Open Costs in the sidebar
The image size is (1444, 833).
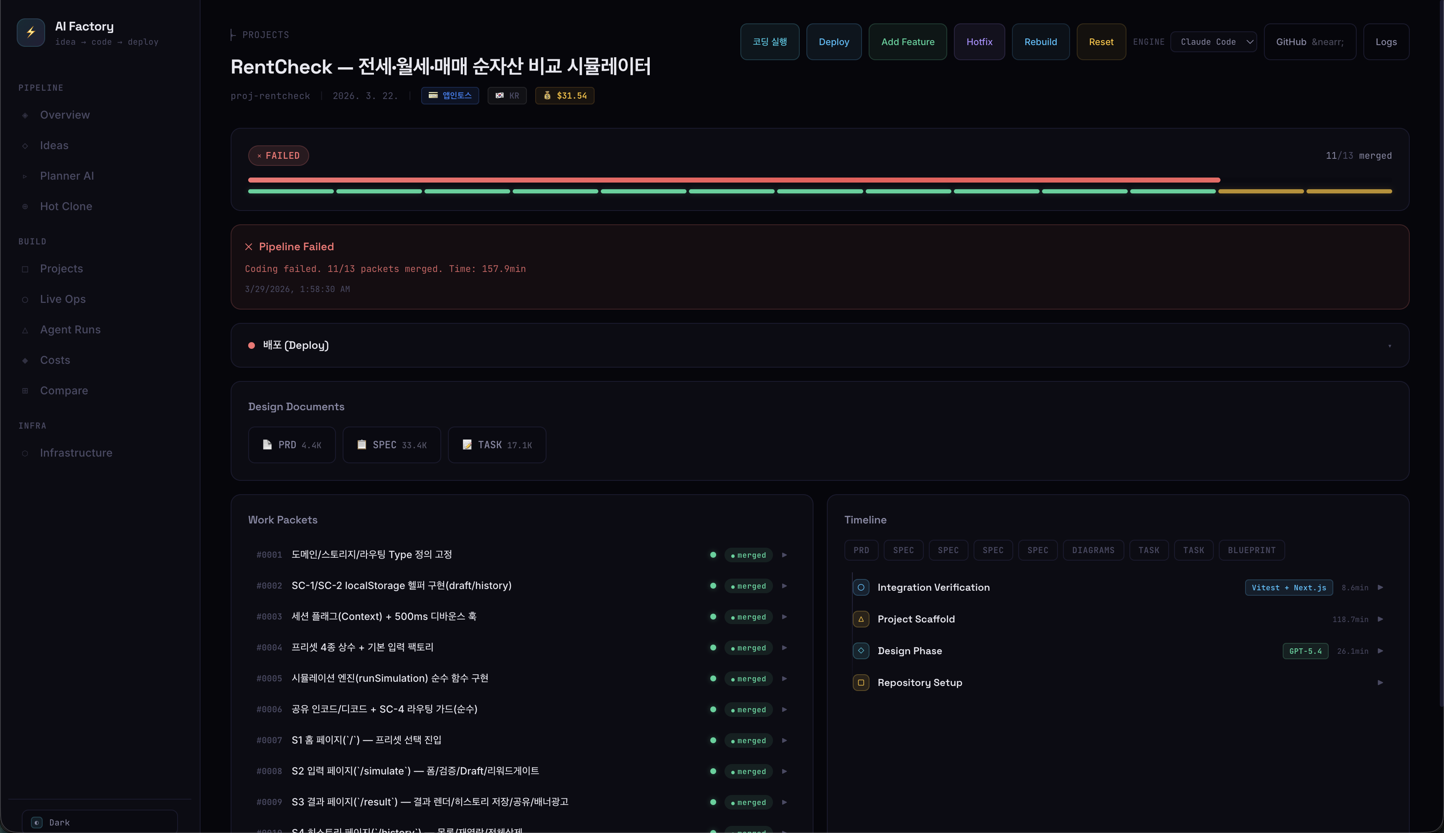pyautogui.click(x=55, y=360)
